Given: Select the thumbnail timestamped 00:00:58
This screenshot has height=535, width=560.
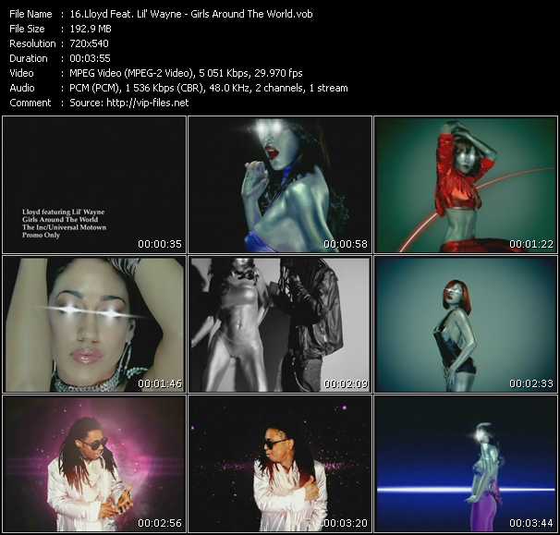Looking at the screenshot, I should (280, 184).
